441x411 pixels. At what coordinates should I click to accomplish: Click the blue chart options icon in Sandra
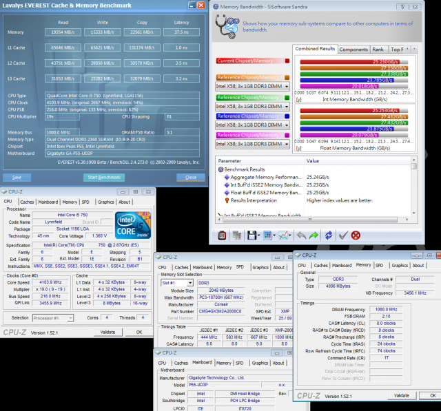point(267,235)
